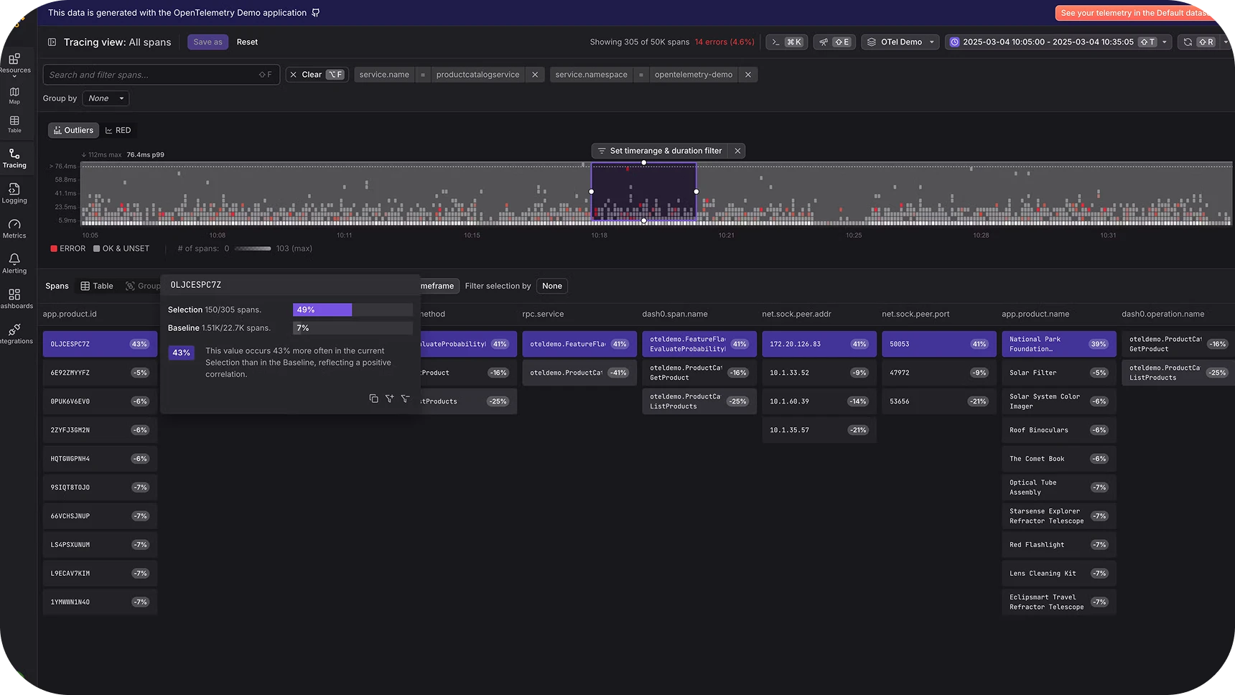Copy value icon in OLJCESPC7Z popup
Screen dimensions: 1235x695
pos(373,398)
